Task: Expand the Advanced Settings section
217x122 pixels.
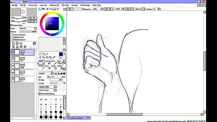Action: tap(39, 94)
